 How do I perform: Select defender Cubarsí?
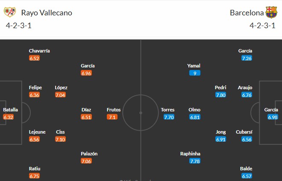point(245,132)
